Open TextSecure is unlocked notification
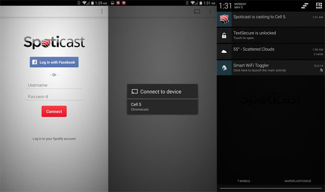 (270, 35)
